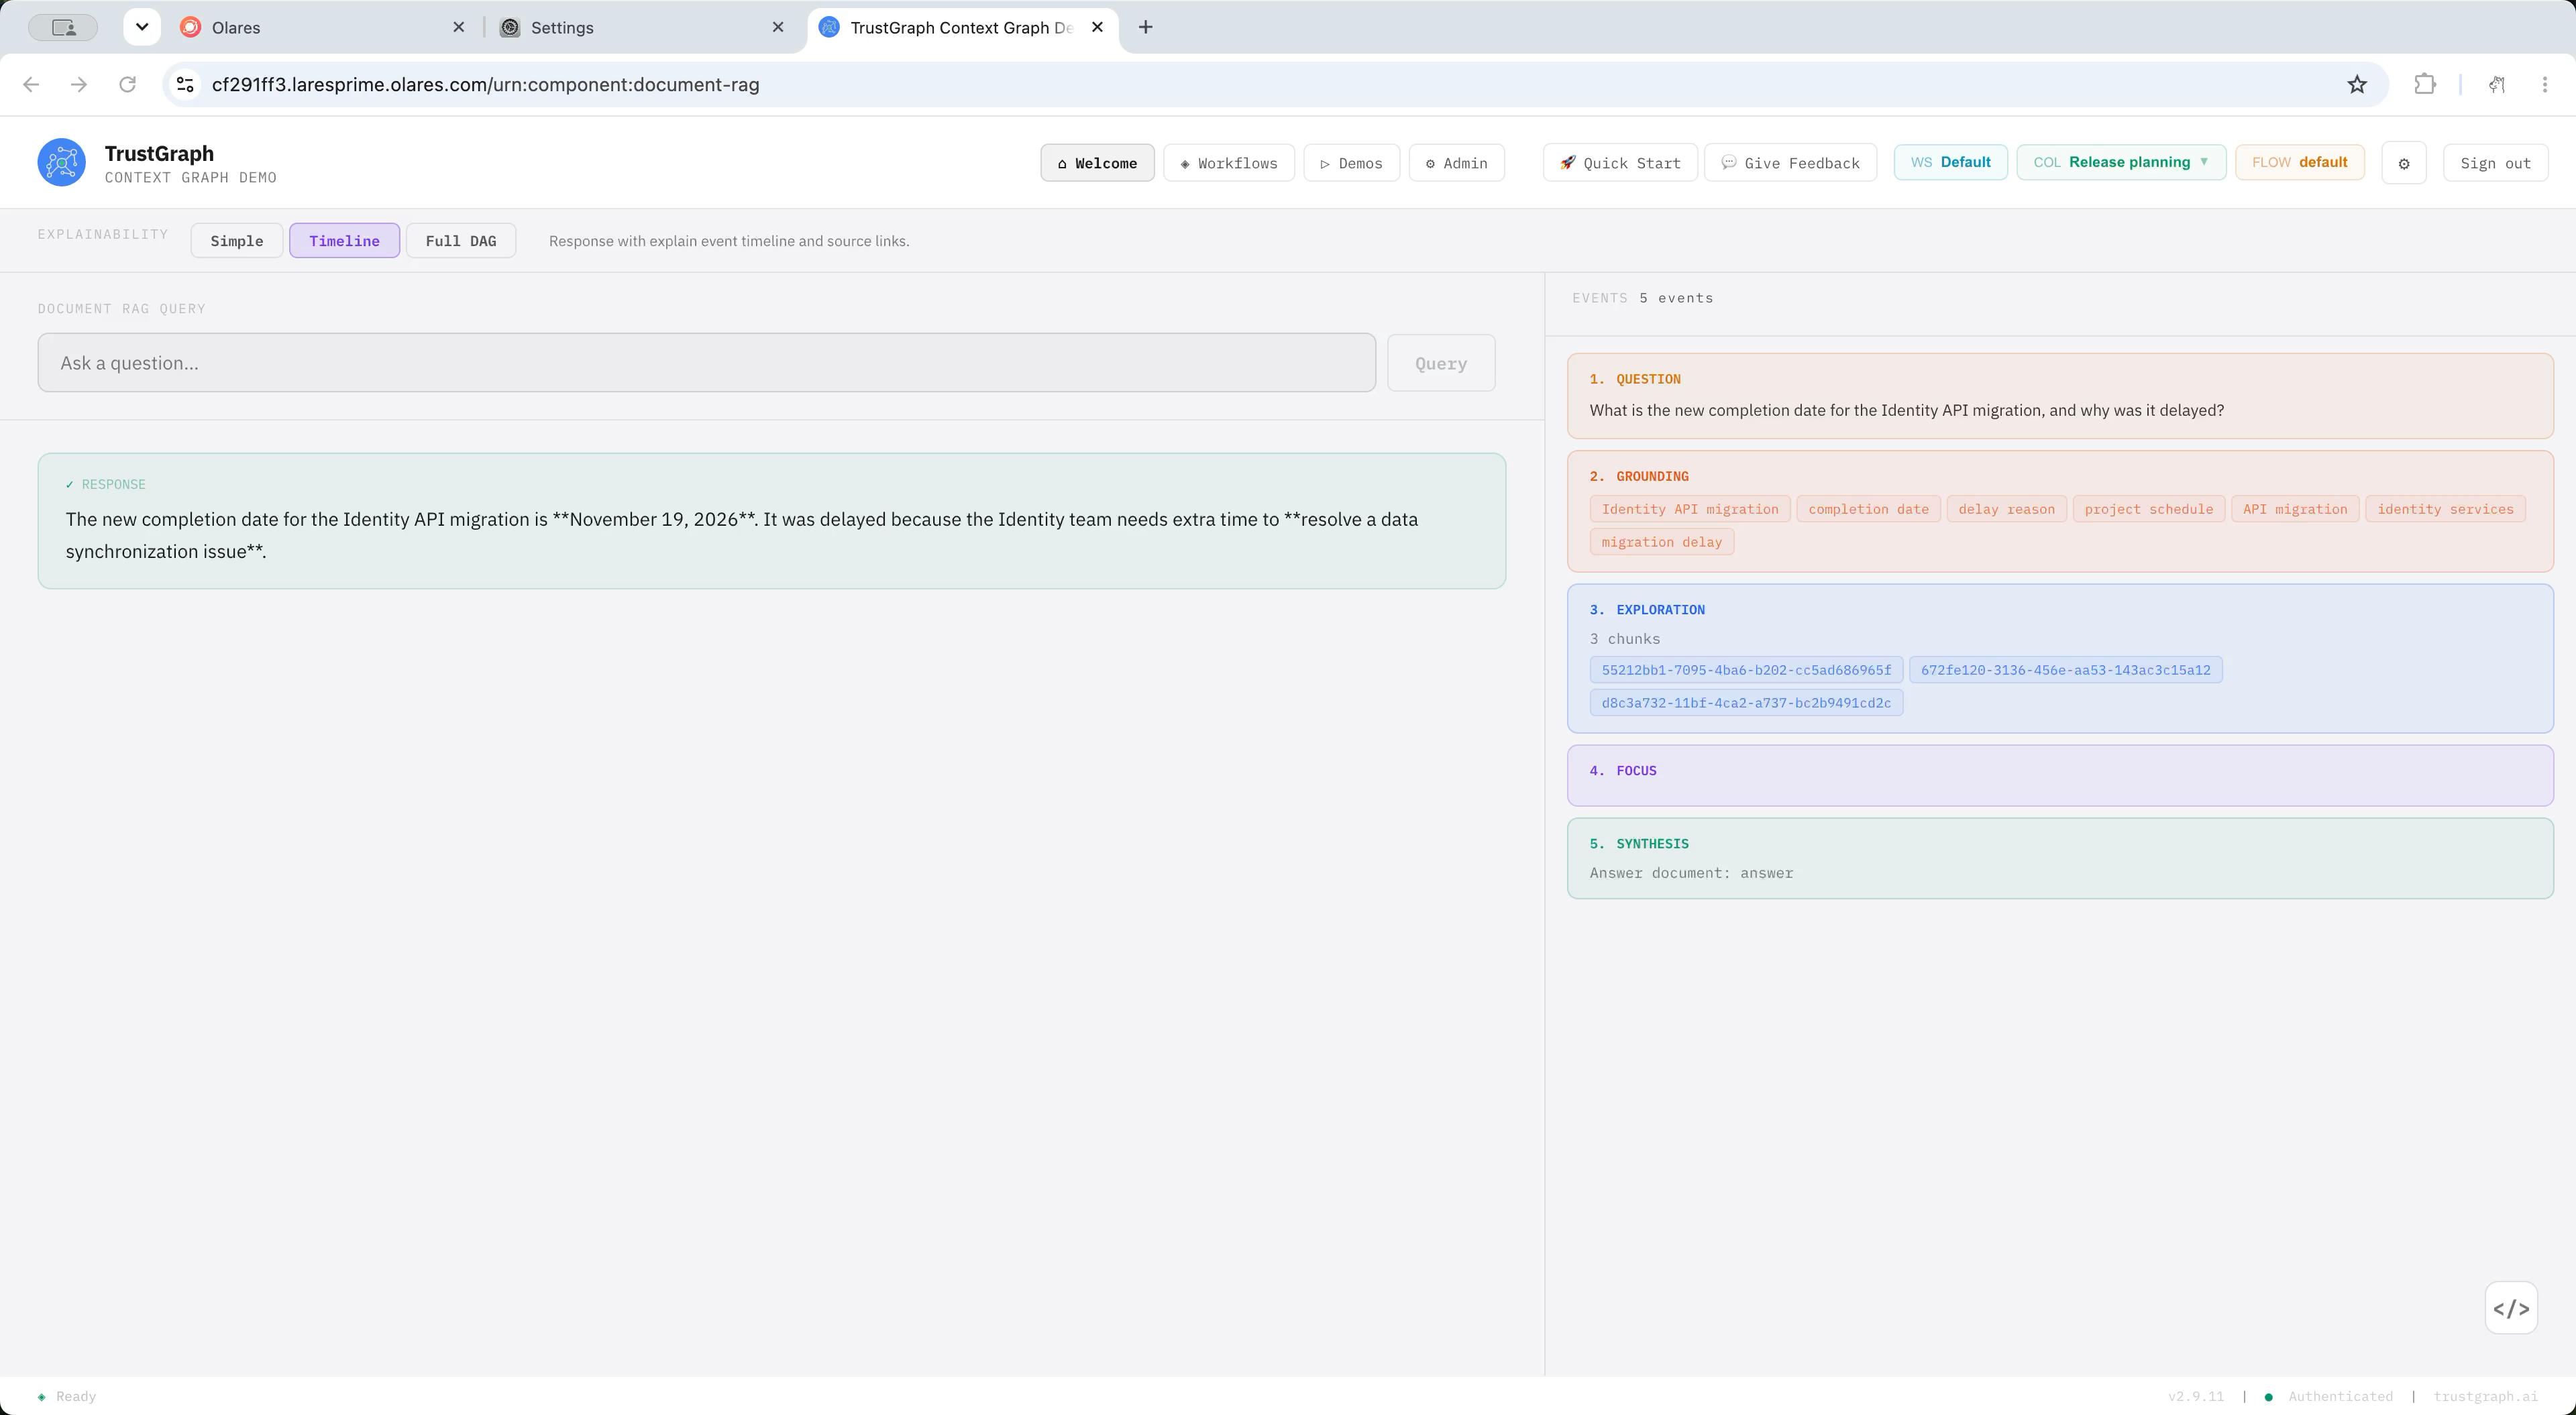
Task: Click the Query button
Action: point(1441,363)
